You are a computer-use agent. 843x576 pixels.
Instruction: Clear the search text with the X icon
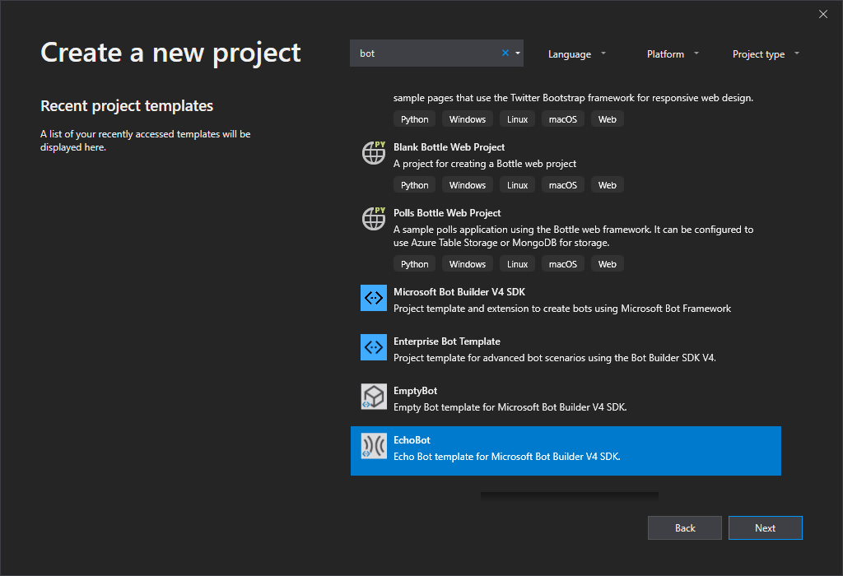tap(505, 53)
